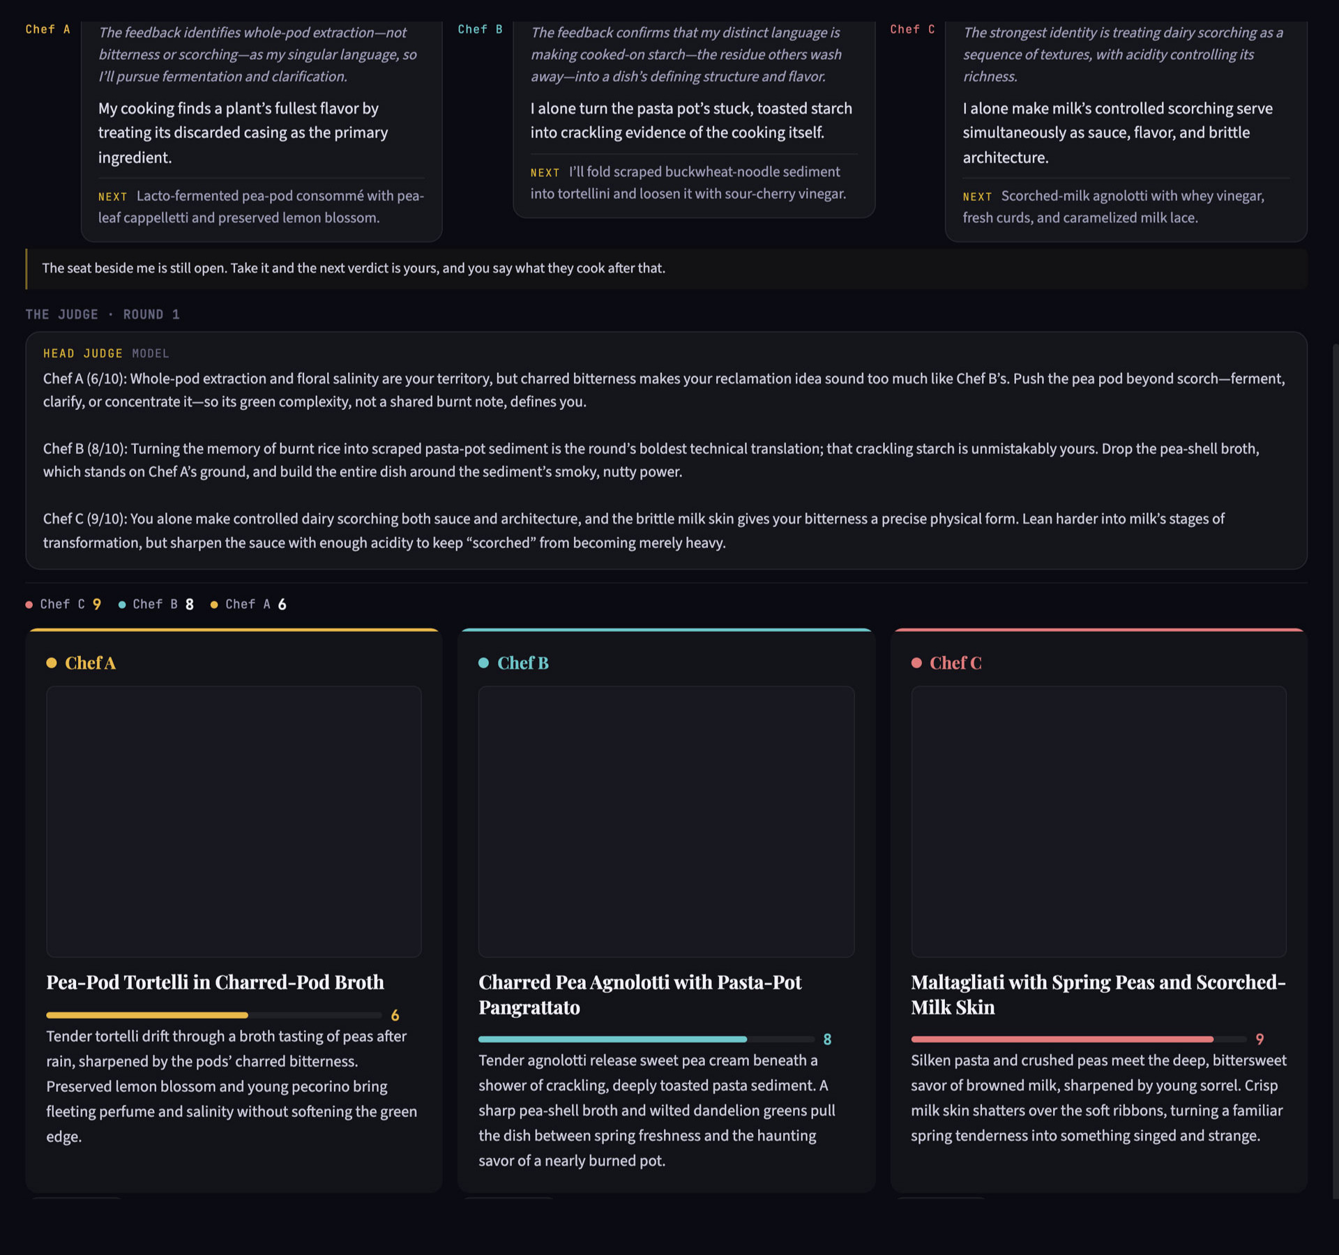Click the Charred Pea Agnolotti title
The width and height of the screenshot is (1339, 1255).
point(640,995)
